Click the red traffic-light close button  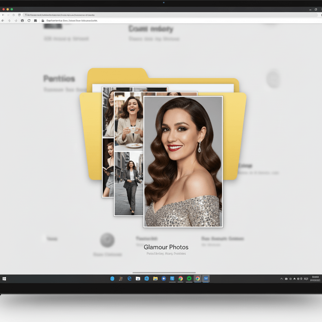pos(3,9)
